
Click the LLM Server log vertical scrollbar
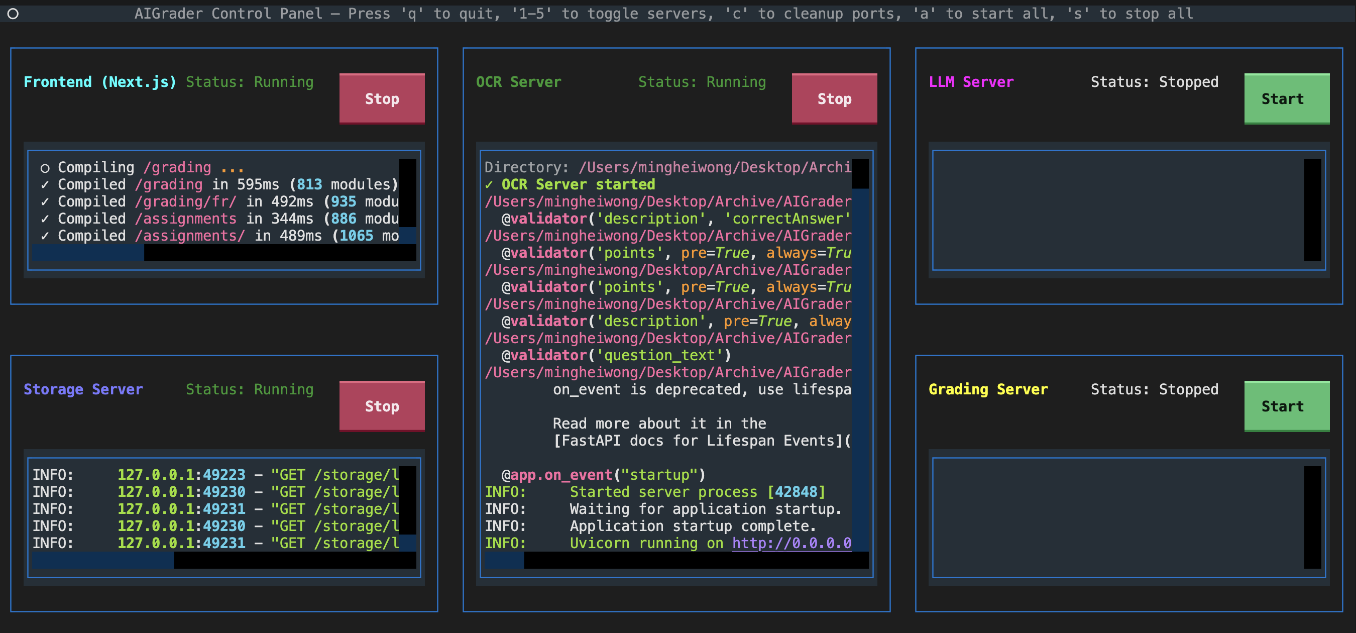(1312, 209)
